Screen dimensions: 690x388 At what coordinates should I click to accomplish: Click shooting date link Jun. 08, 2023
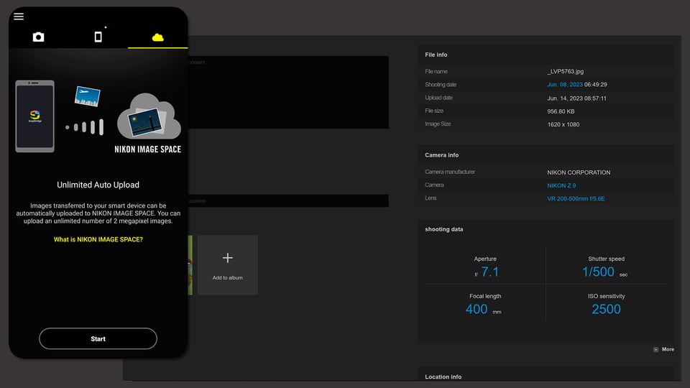coord(565,85)
